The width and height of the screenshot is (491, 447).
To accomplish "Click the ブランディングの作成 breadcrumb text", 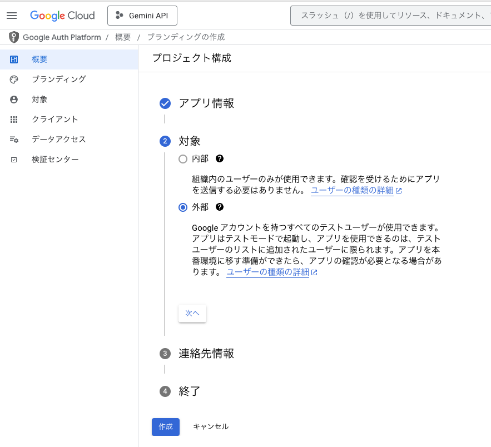I will pos(186,37).
